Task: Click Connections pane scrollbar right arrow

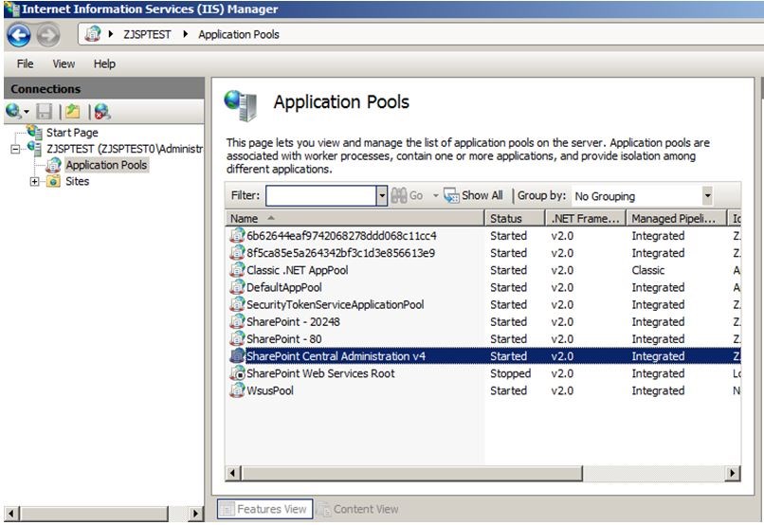Action: tap(195, 514)
